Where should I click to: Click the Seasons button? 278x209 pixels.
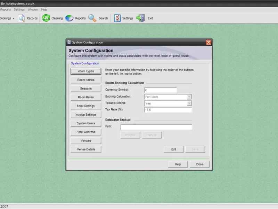point(86,88)
